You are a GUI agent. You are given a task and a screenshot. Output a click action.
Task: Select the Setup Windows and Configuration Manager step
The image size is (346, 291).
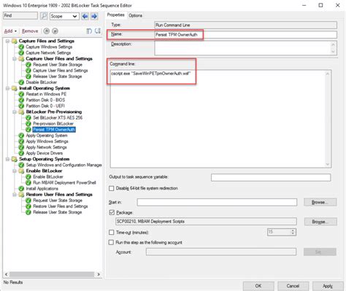point(64,165)
